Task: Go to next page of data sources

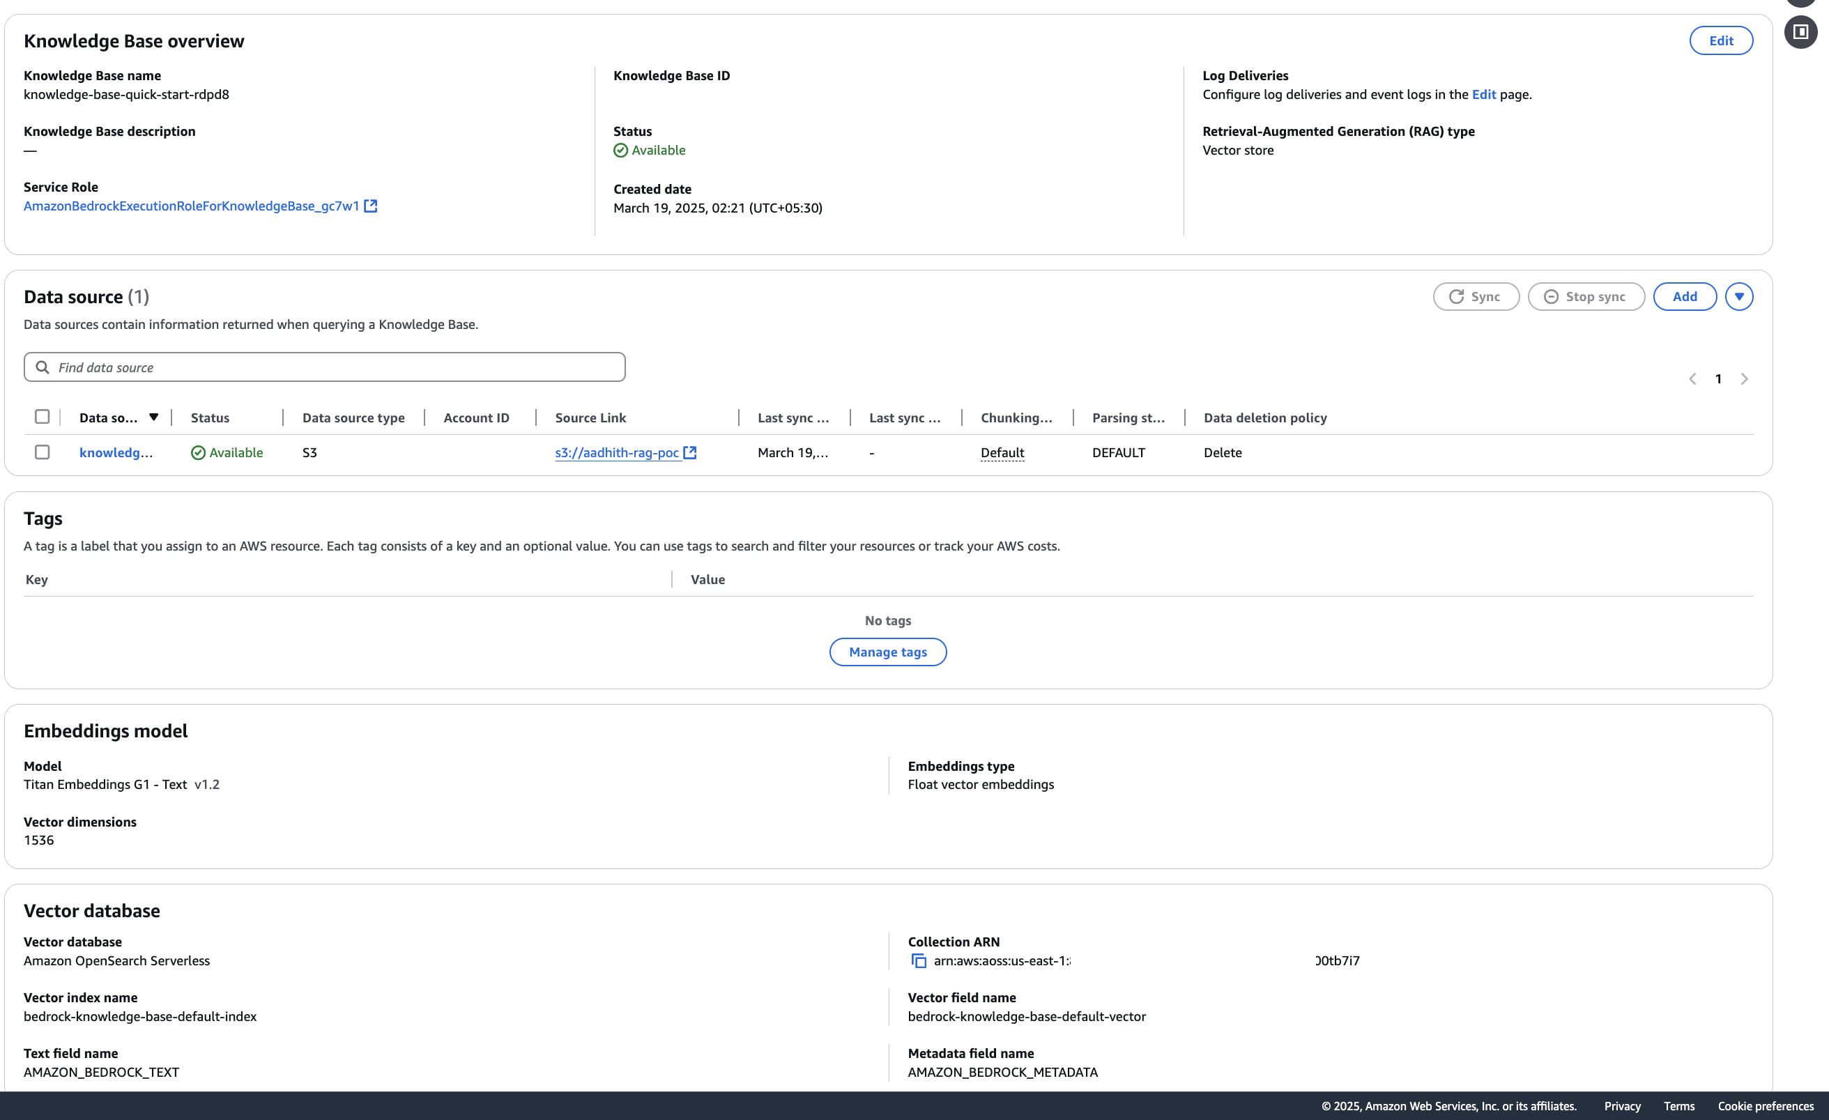Action: click(1745, 379)
